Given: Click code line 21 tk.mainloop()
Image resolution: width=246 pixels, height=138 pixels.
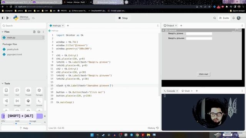Looking at the screenshot, I should tap(65, 102).
